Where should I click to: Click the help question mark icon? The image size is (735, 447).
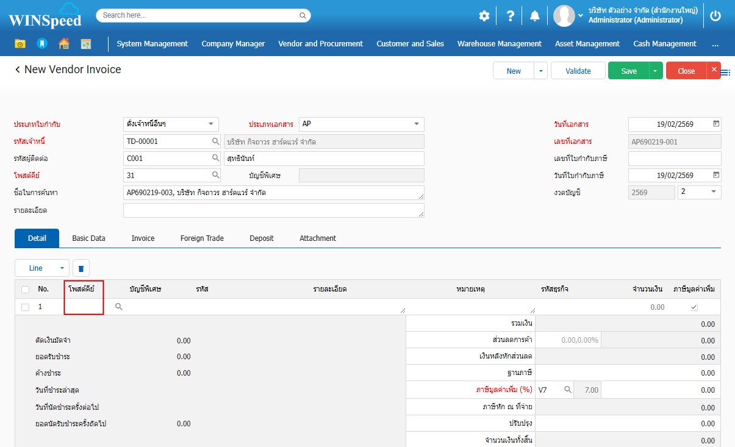tap(510, 16)
